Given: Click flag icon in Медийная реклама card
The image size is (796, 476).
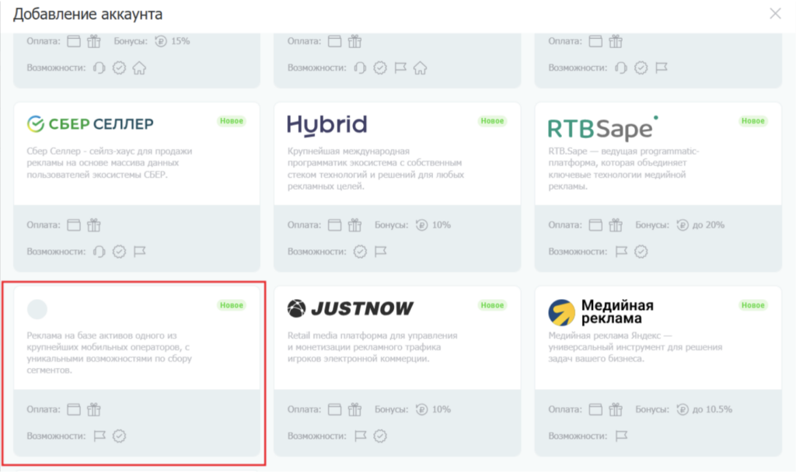Looking at the screenshot, I should [621, 436].
